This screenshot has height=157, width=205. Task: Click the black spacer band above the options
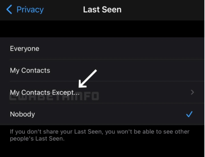click(102, 29)
